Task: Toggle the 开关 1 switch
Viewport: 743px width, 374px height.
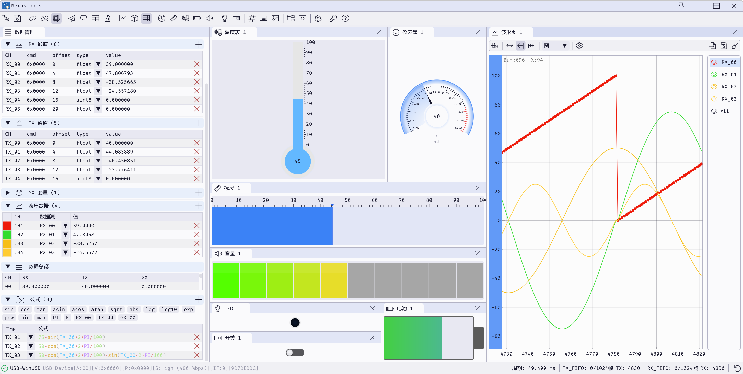Action: pos(295,353)
